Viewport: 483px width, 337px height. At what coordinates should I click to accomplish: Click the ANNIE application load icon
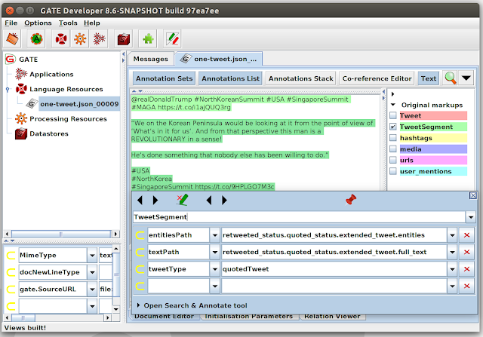[36, 38]
